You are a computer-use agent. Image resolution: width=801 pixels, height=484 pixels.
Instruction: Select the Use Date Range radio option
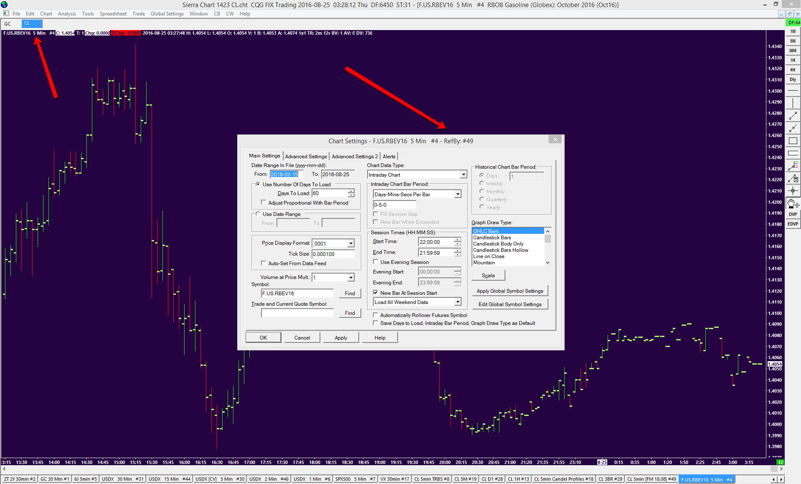coord(258,214)
